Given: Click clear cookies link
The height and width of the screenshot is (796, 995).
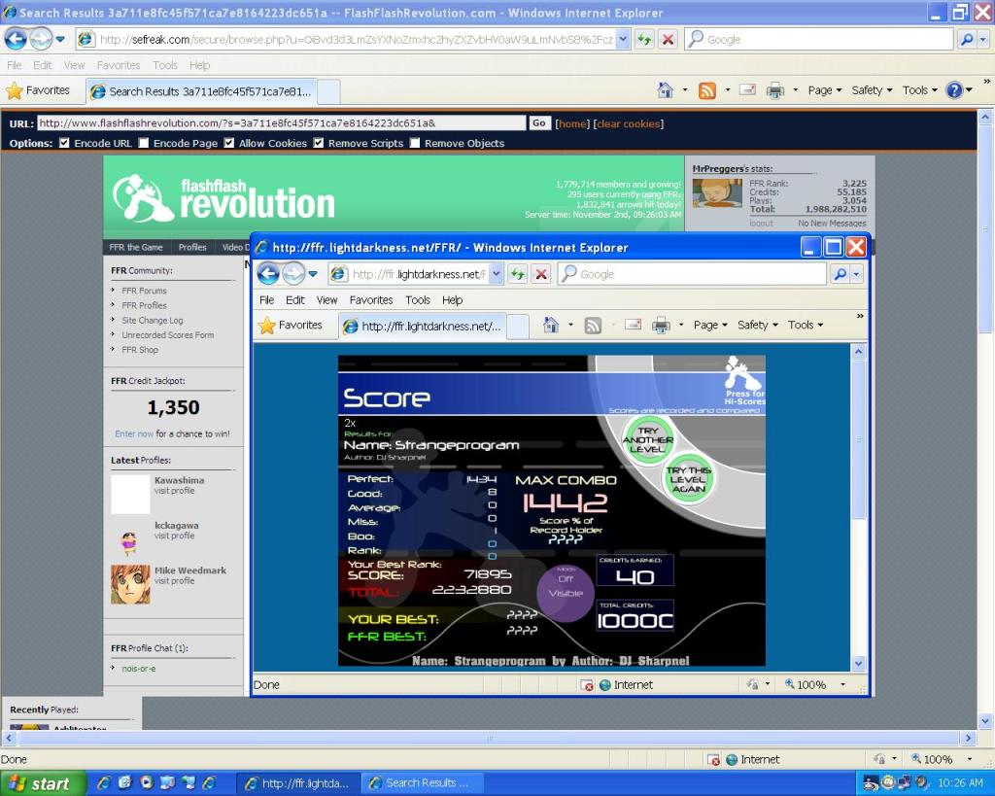Looking at the screenshot, I should click(x=629, y=123).
